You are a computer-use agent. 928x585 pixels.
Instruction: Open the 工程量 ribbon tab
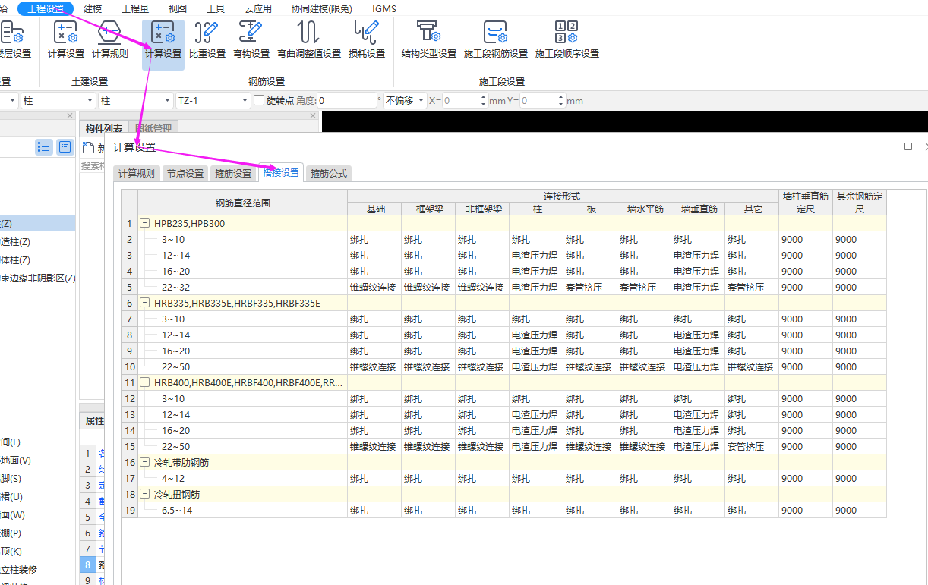click(x=135, y=8)
